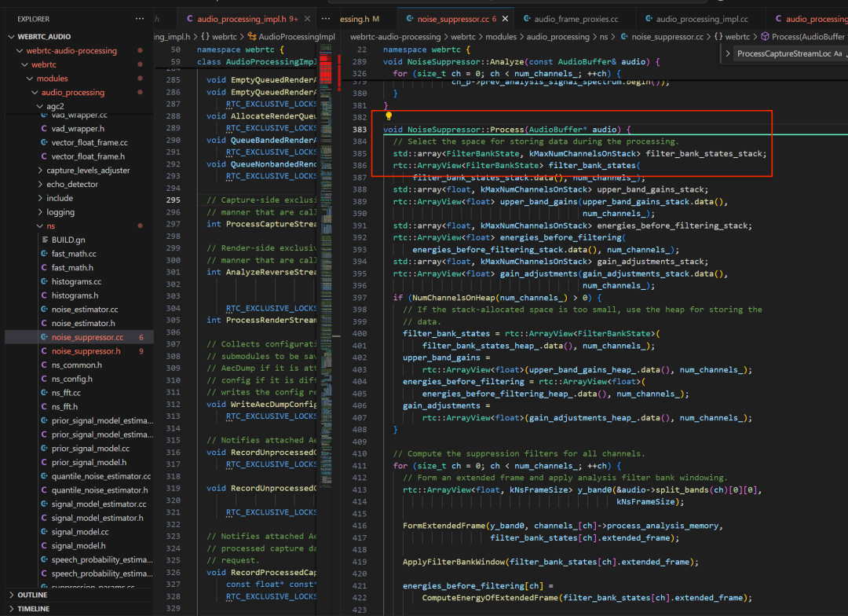Image resolution: width=848 pixels, height=616 pixels.
Task: Expand the OUTLINE section
Action: 12,595
